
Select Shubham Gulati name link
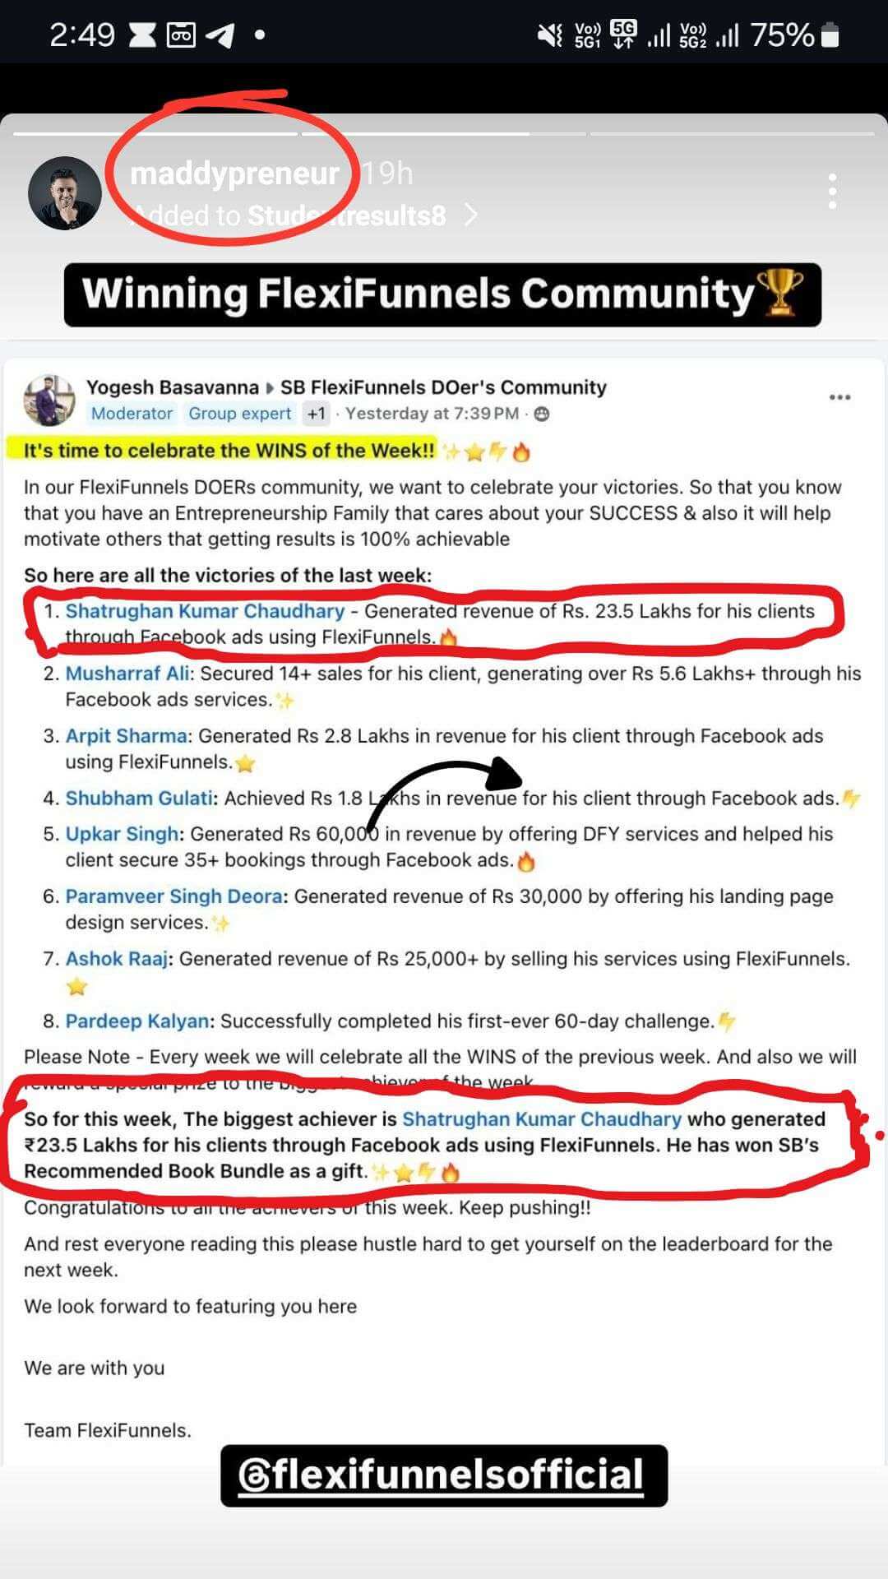point(139,799)
